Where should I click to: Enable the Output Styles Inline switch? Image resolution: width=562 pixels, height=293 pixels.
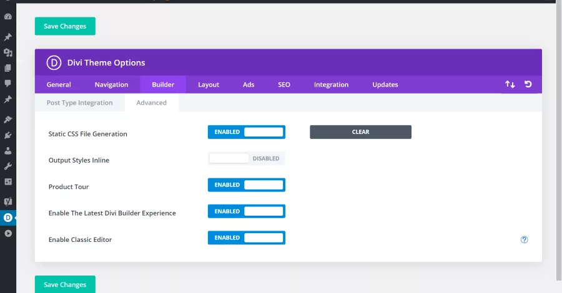point(247,158)
